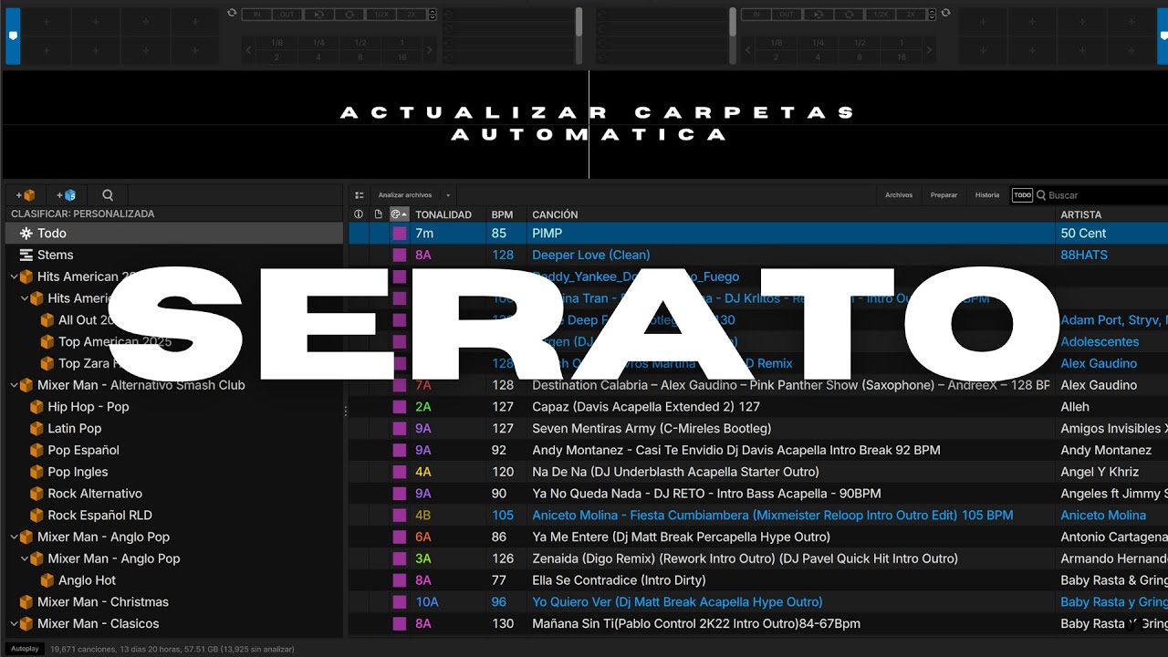Image resolution: width=1168 pixels, height=657 pixels.
Task: Click the right deck loop sync icon
Action: tap(945, 13)
